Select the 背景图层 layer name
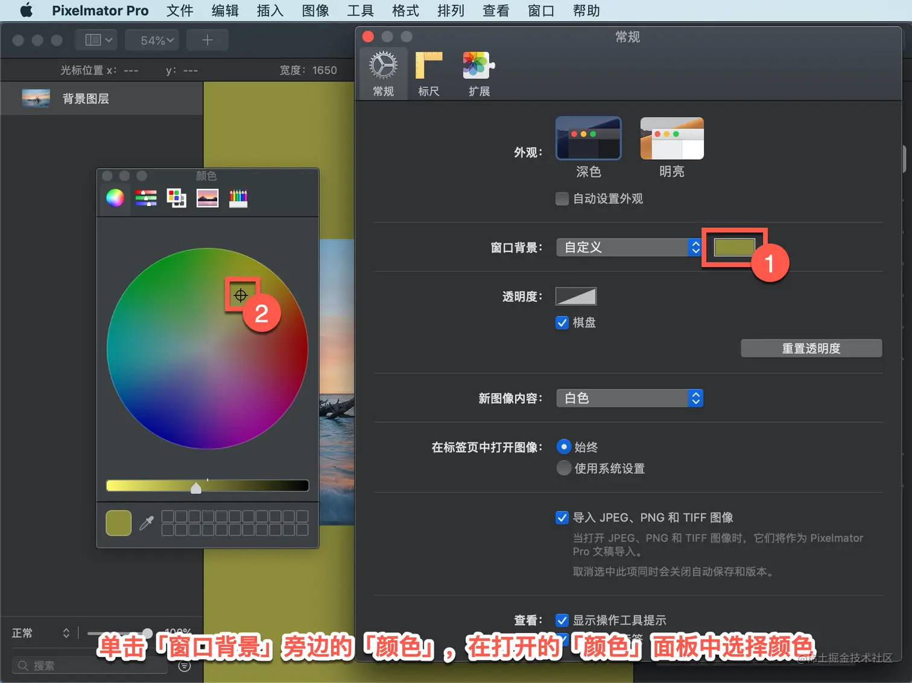912x683 pixels. [x=86, y=99]
